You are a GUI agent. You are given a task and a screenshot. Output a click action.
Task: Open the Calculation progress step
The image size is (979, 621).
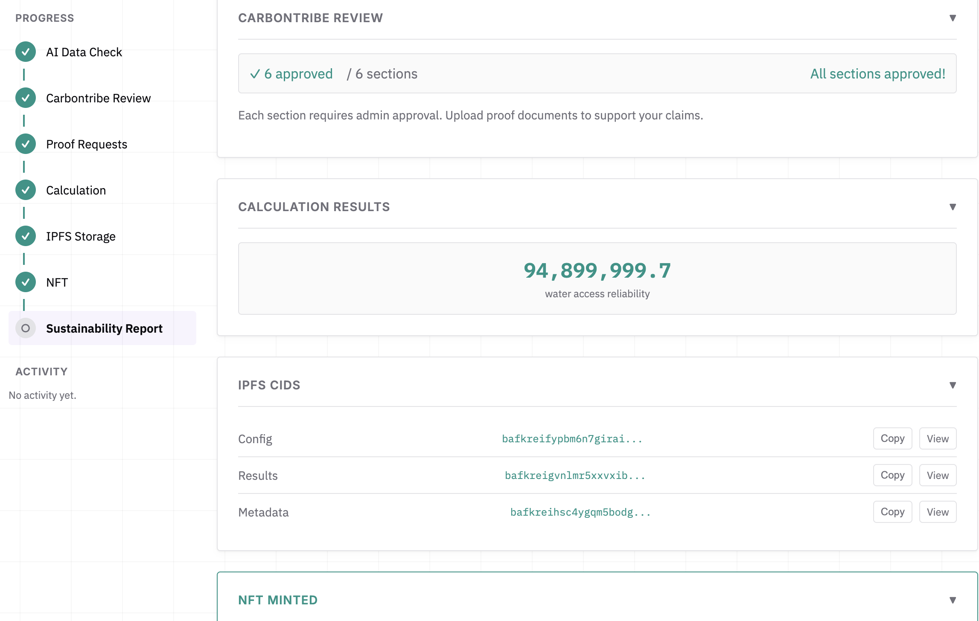tap(76, 190)
